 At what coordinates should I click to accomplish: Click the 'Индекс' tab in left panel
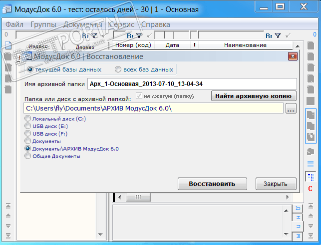[38, 46]
